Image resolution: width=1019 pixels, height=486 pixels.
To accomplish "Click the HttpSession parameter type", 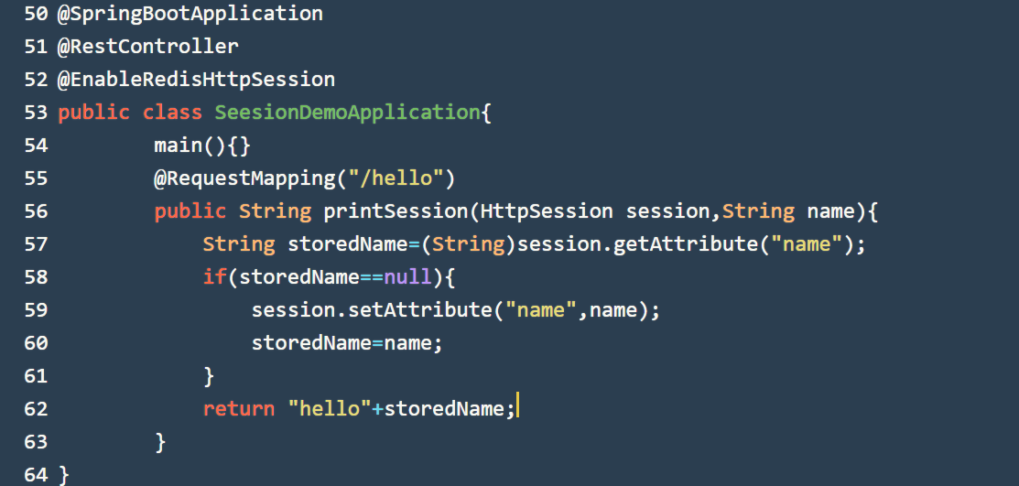I will pos(547,211).
